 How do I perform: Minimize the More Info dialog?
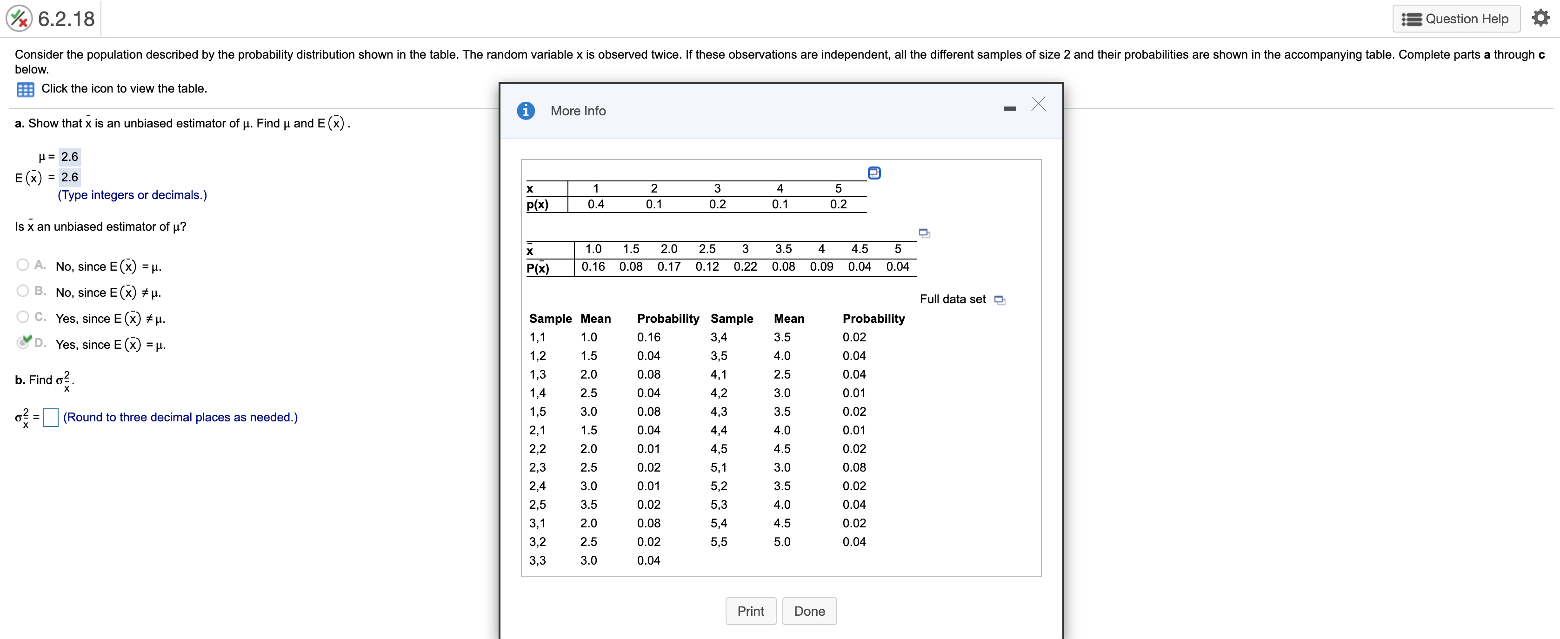pyautogui.click(x=1009, y=108)
